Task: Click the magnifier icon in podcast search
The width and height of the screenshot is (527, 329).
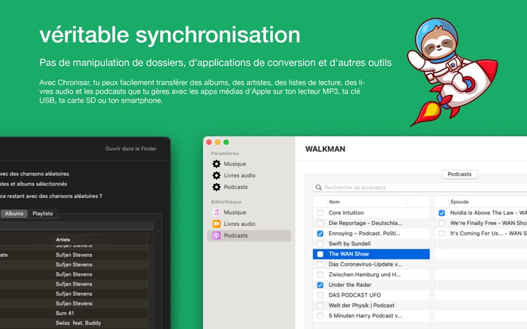Action: [319, 188]
